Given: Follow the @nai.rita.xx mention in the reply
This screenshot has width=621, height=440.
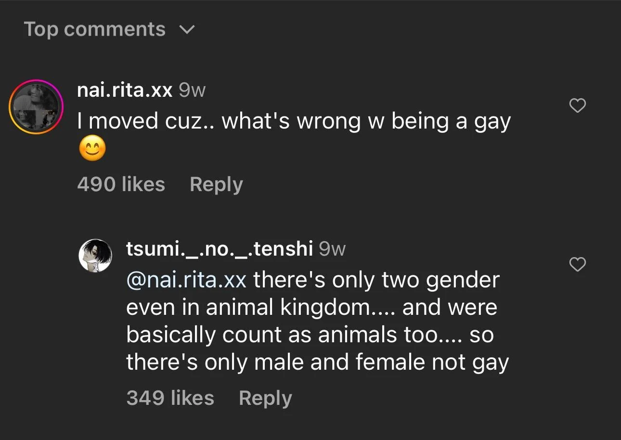Looking at the screenshot, I should (x=186, y=280).
